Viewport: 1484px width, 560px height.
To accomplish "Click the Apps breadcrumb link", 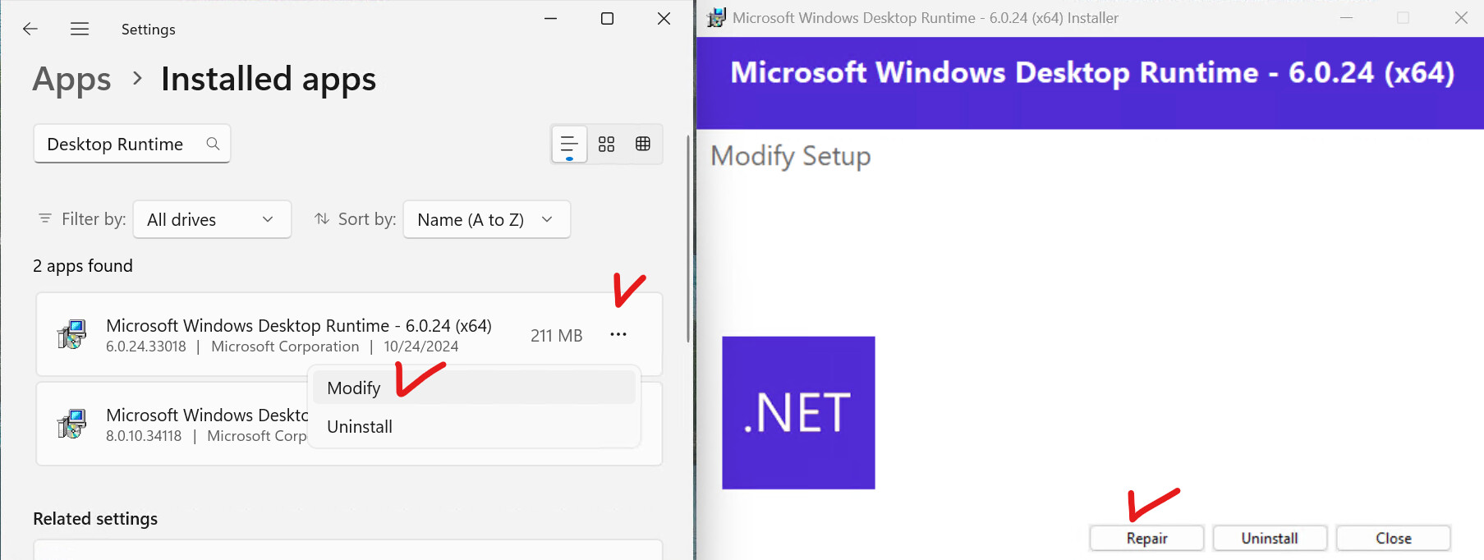I will [71, 80].
